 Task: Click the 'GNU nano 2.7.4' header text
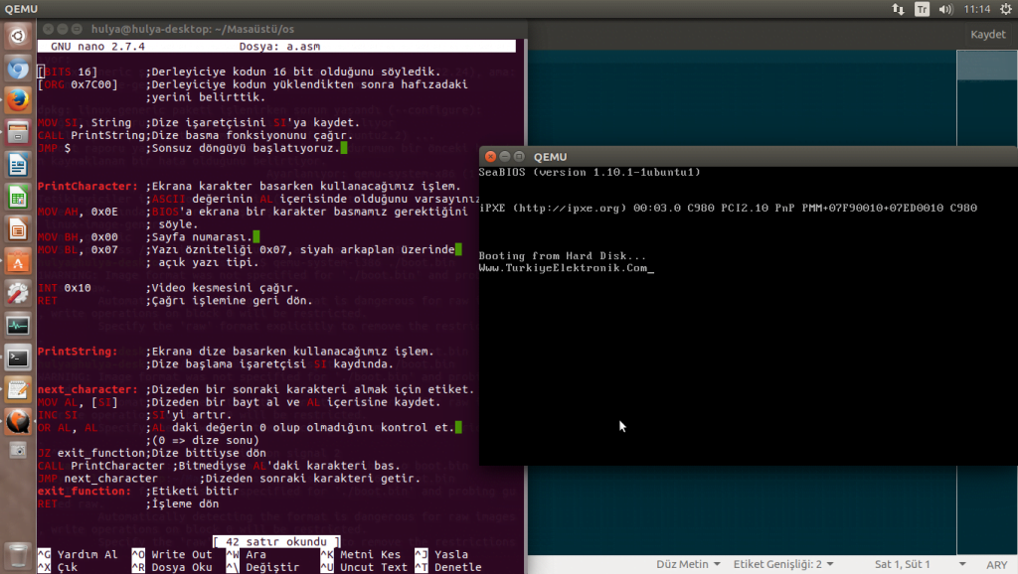pyautogui.click(x=98, y=47)
